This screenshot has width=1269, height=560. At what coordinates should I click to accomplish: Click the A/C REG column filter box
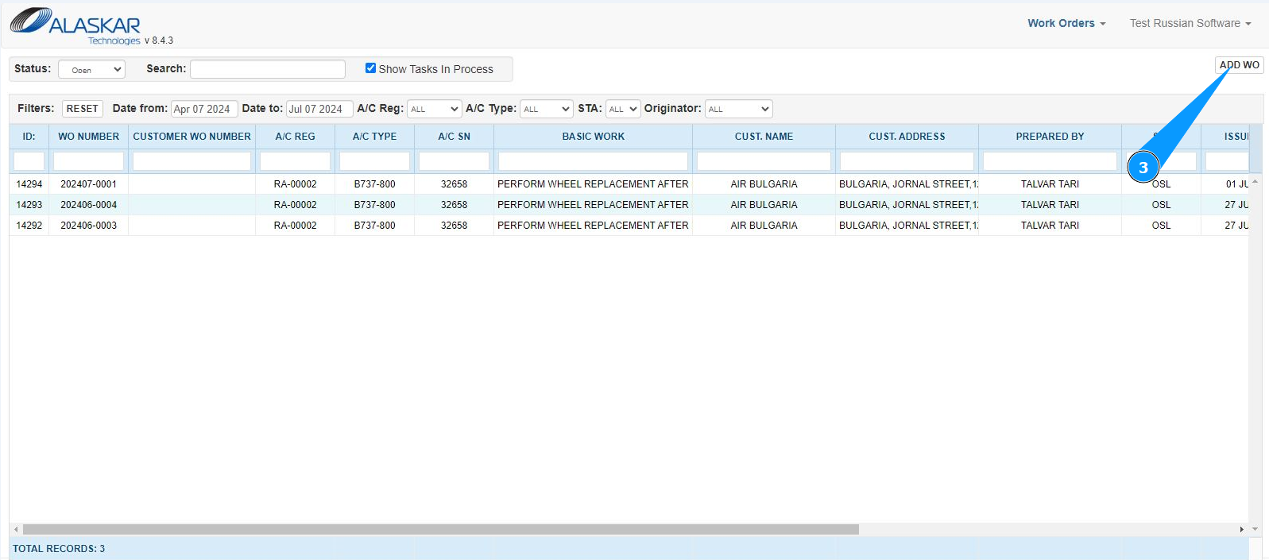pos(296,161)
